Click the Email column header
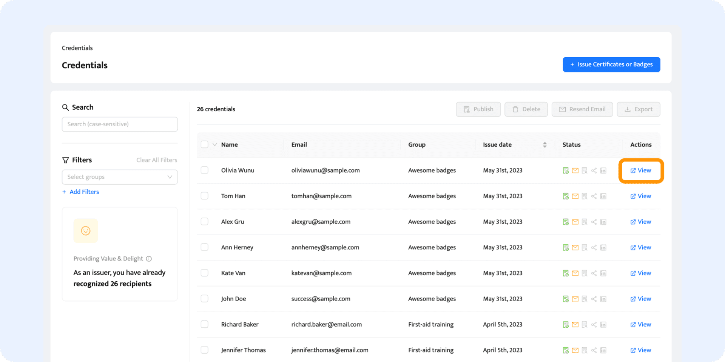Image resolution: width=725 pixels, height=362 pixels. pos(299,144)
